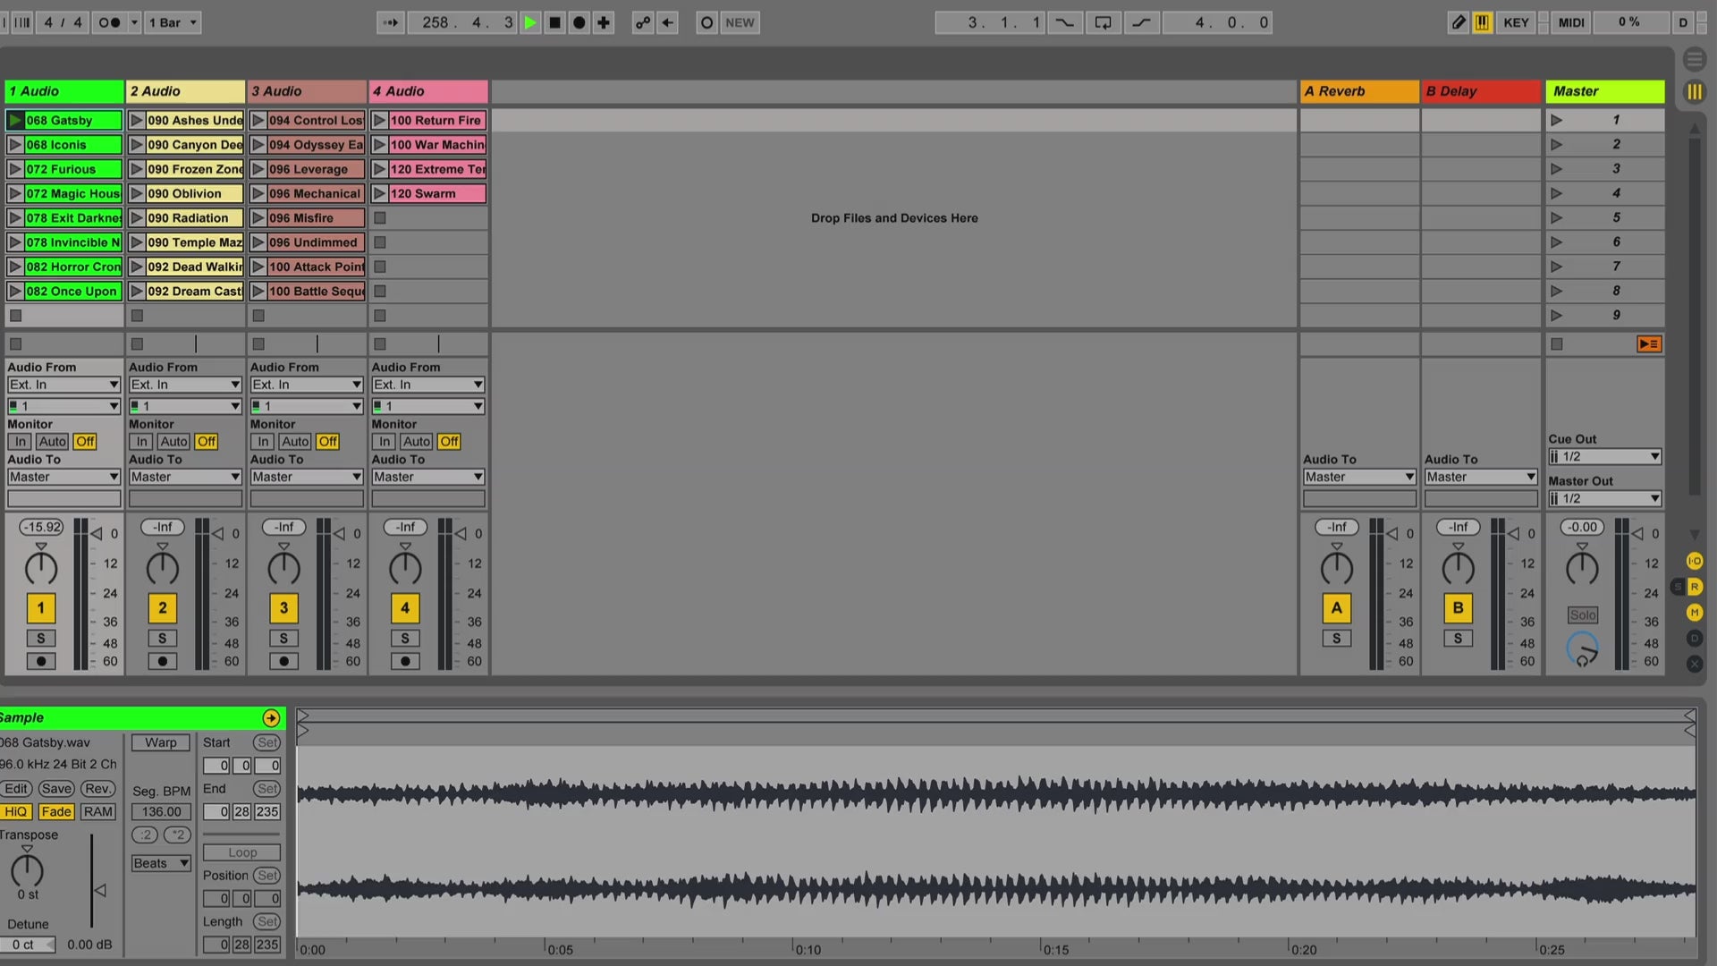1717x966 pixels.
Task: Click the Follow playback arrow icon
Action: pyautogui.click(x=391, y=22)
